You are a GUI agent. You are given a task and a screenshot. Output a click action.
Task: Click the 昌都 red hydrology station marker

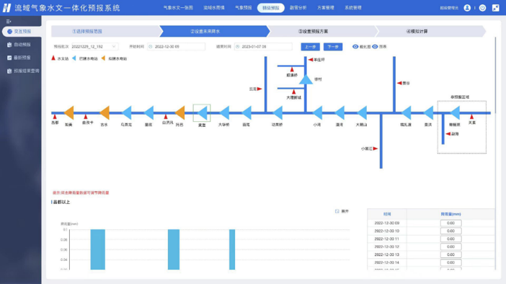coord(55,117)
